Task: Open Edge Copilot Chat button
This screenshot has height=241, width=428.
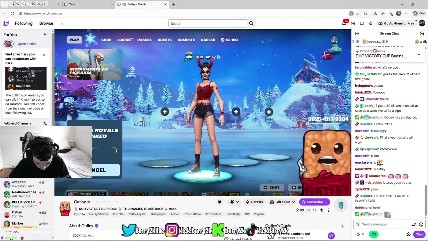Action: pyautogui.click(x=419, y=13)
